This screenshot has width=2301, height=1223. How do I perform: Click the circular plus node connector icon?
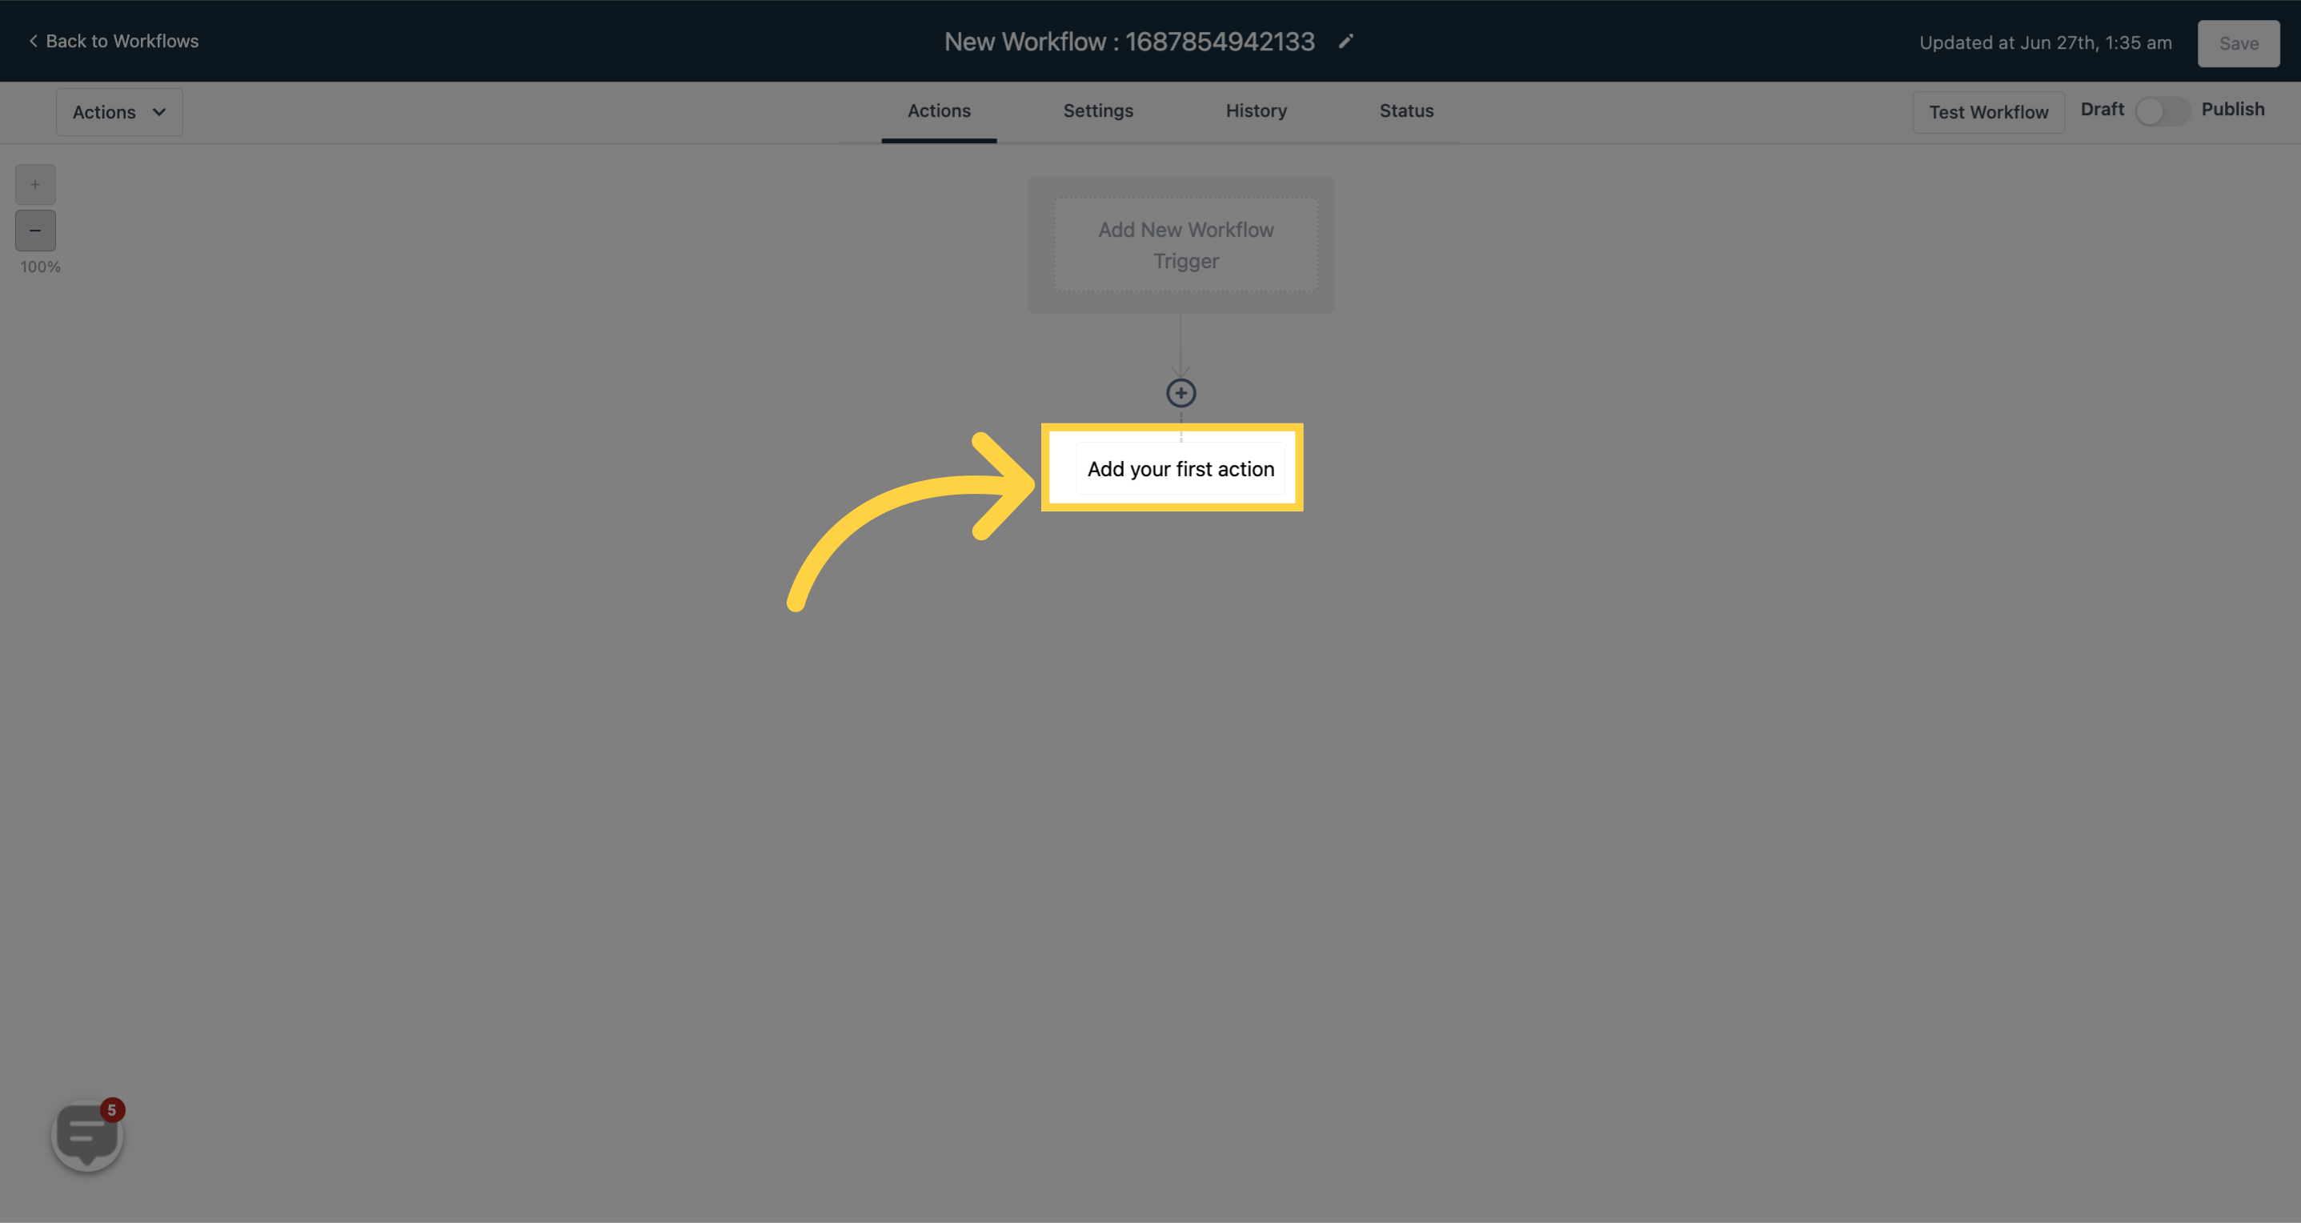tap(1182, 392)
